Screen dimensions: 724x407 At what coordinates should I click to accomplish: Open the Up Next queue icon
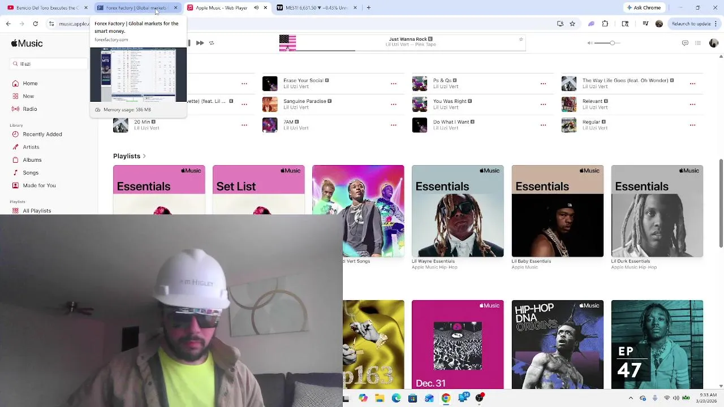pos(698,43)
